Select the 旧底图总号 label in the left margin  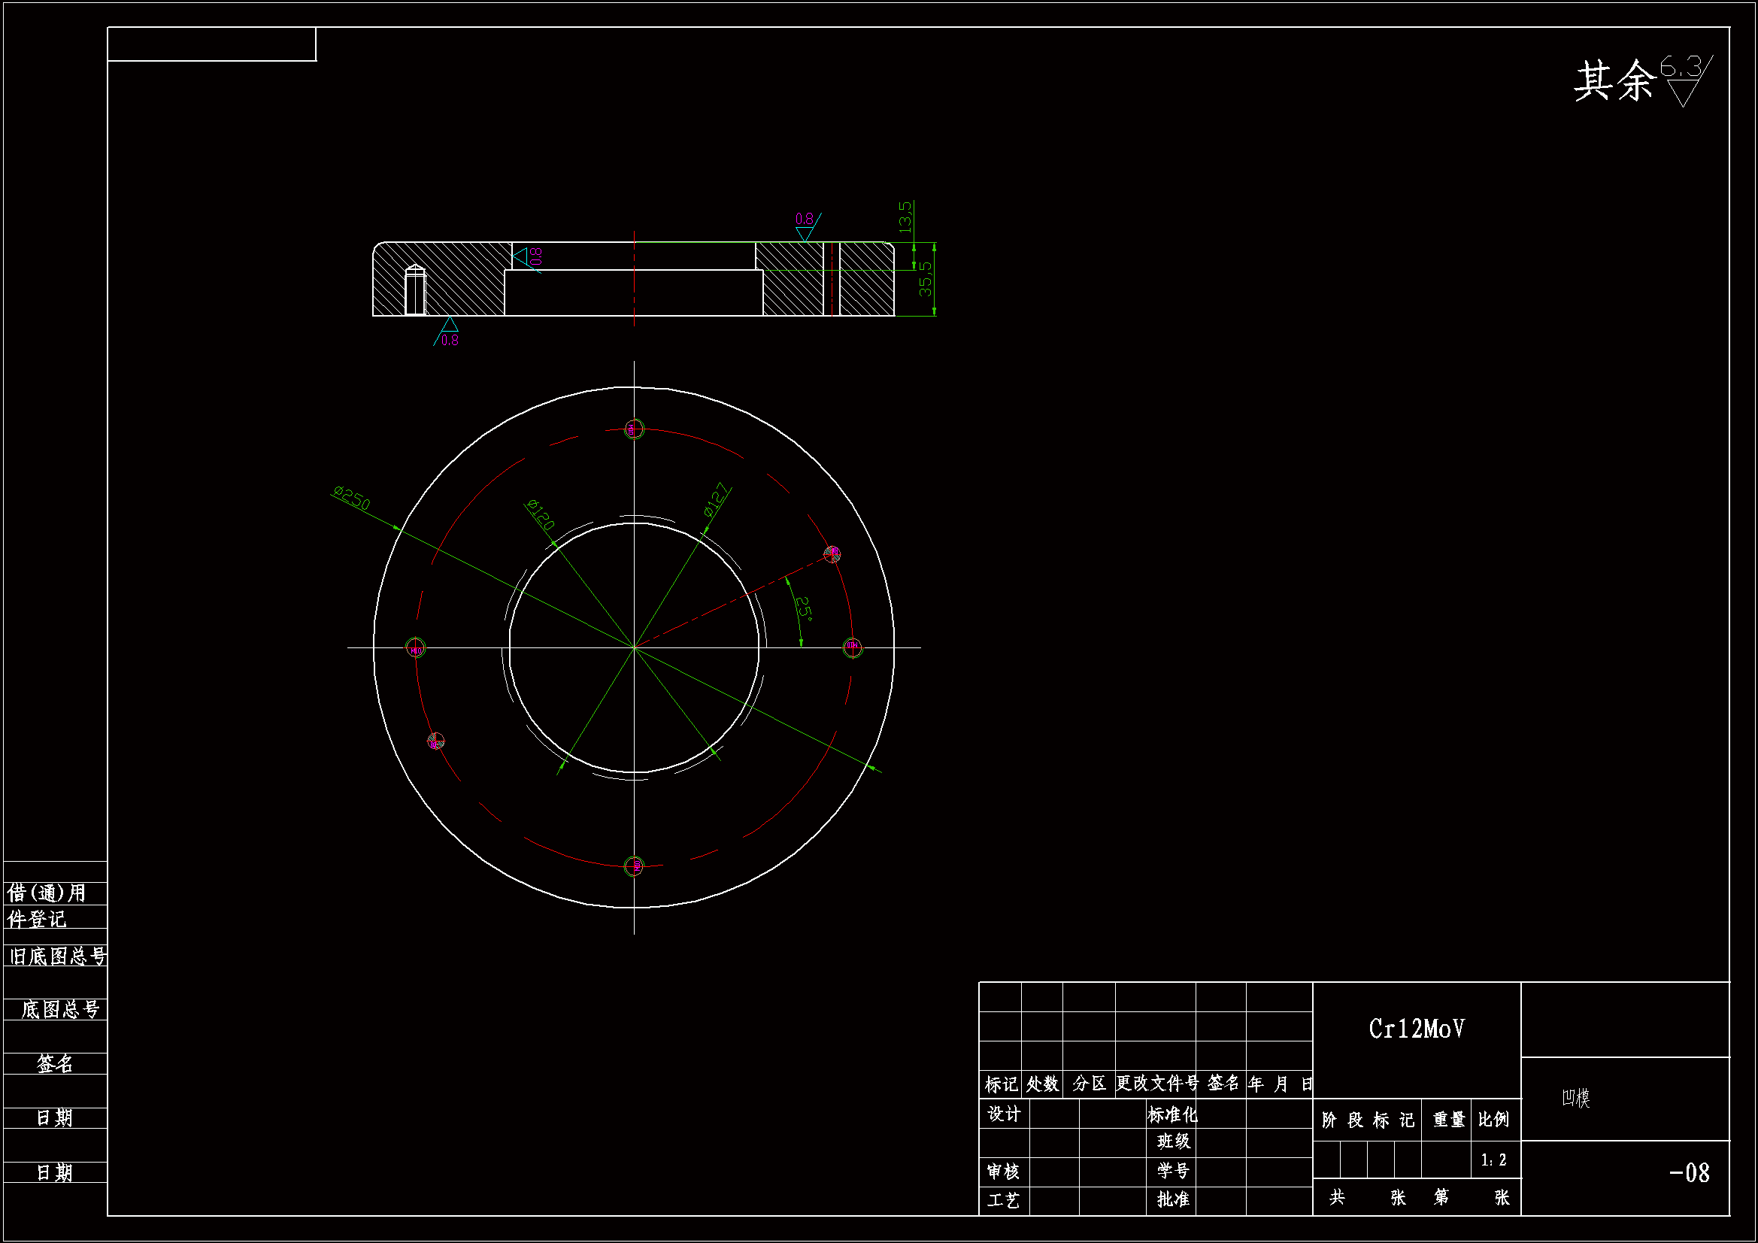pyautogui.click(x=57, y=956)
